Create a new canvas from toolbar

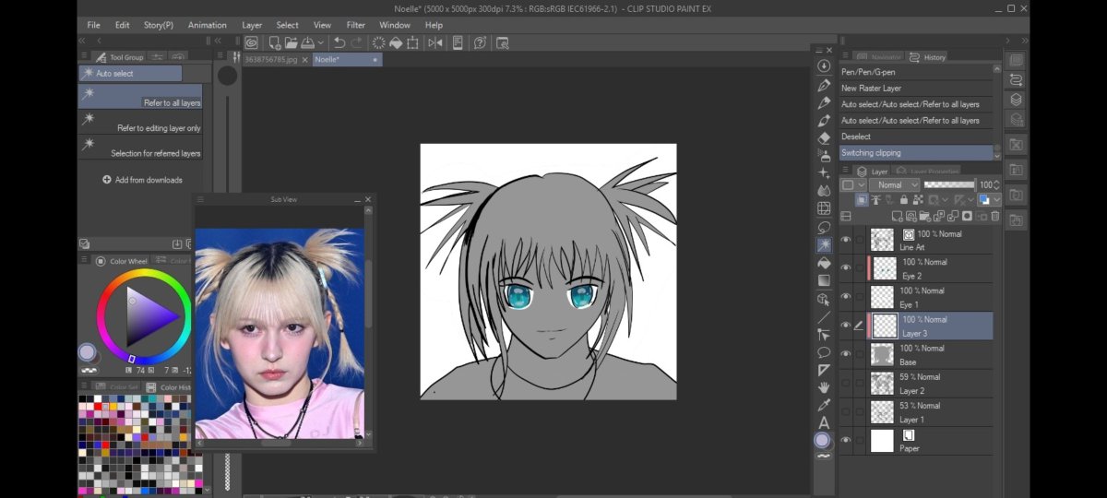coord(275,42)
